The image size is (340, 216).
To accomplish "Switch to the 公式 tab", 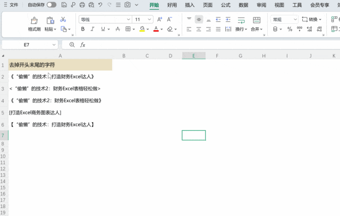I will coord(225,5).
